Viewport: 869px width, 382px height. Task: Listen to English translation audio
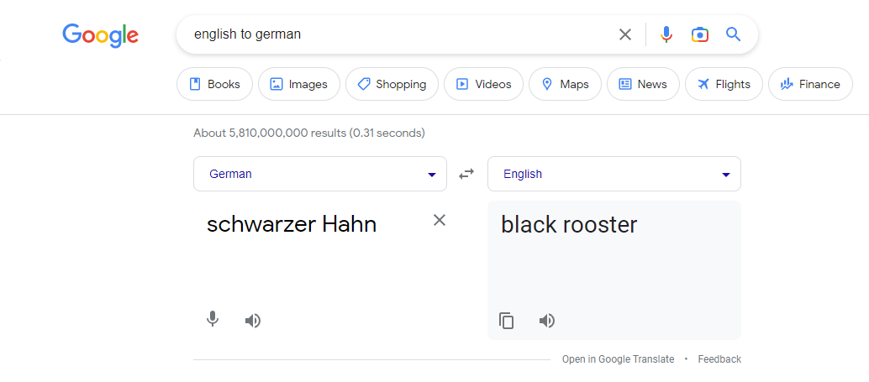(x=547, y=321)
